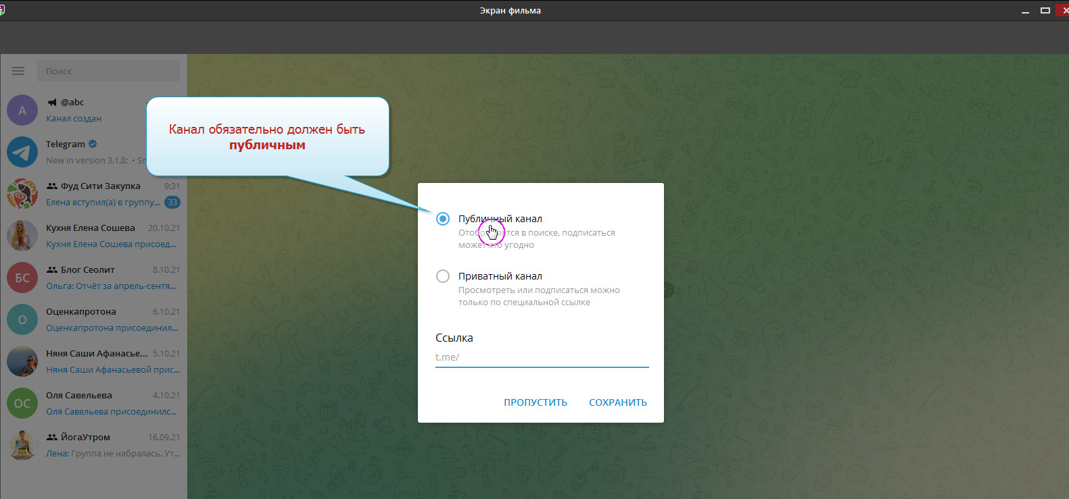Click the Приватный канал label text

tap(500, 276)
